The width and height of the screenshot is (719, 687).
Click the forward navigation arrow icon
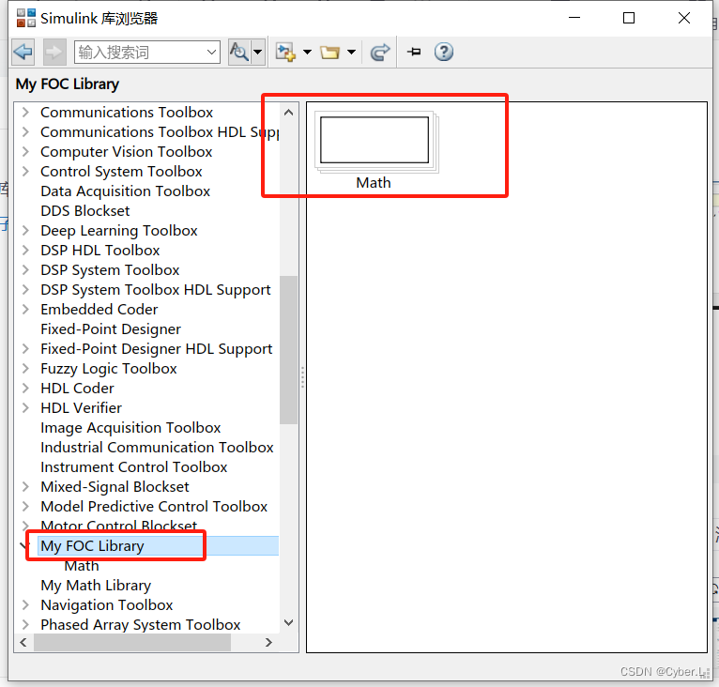(54, 52)
